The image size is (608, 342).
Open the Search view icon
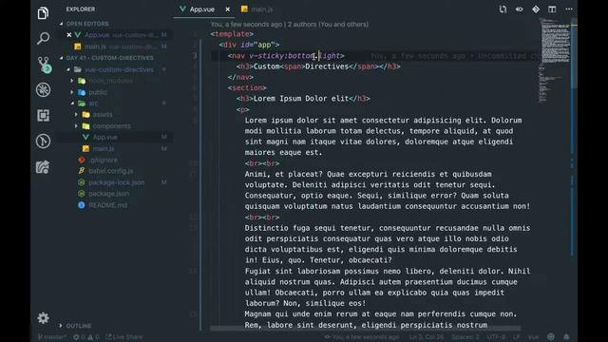pyautogui.click(x=43, y=38)
